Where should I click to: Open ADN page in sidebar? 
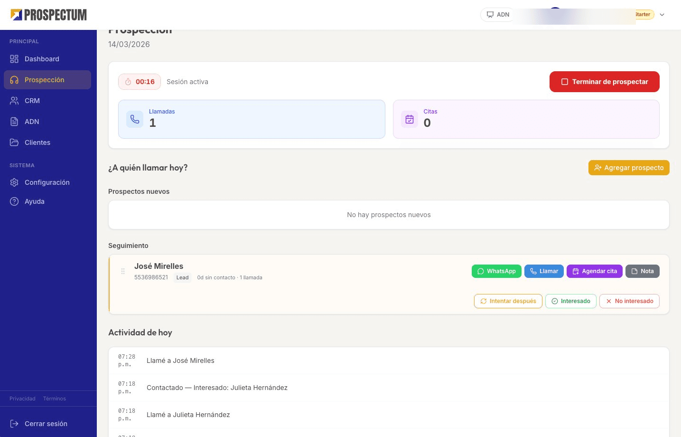[x=32, y=122]
